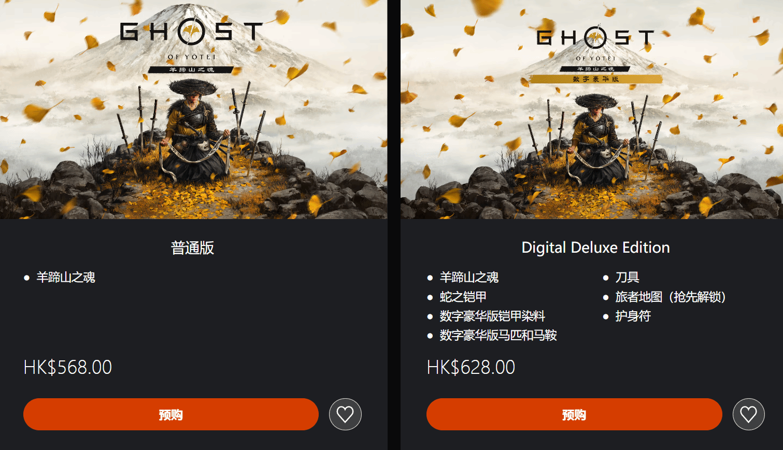Click the HK$628.00 price
The image size is (783, 450).
(471, 367)
